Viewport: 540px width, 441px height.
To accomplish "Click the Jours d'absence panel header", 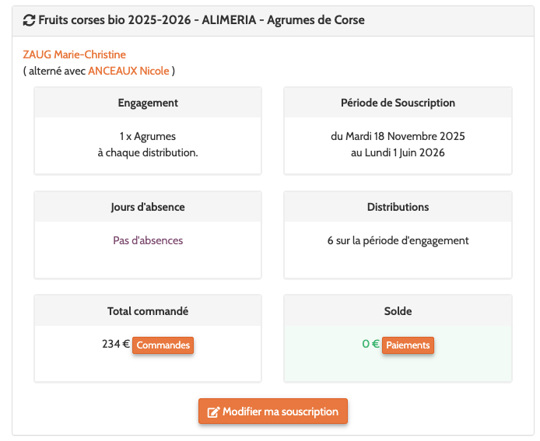I will [148, 207].
